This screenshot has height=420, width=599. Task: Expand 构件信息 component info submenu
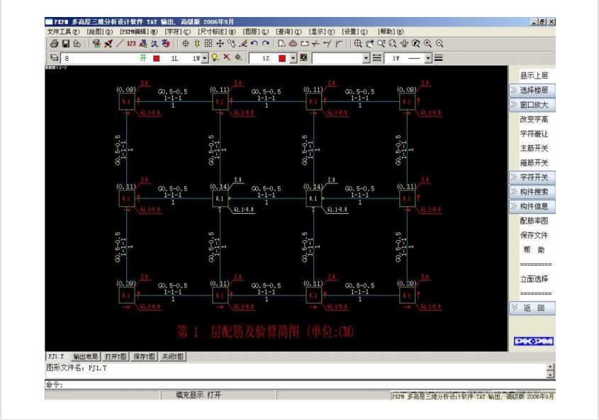tap(532, 206)
